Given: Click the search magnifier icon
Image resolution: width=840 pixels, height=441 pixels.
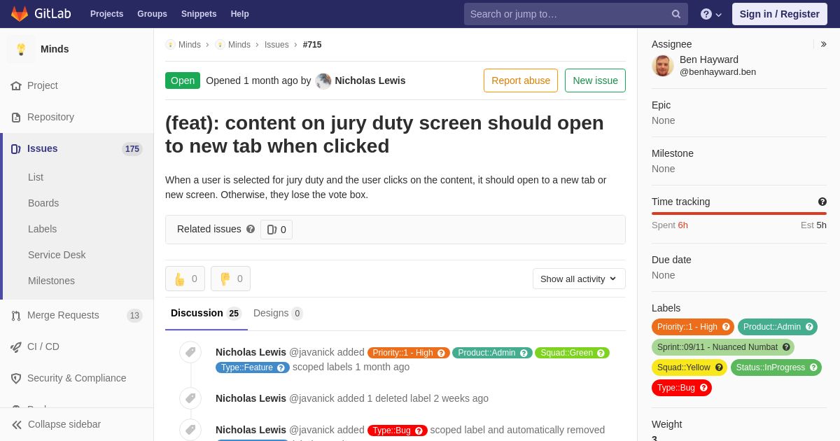Looking at the screenshot, I should click(x=676, y=14).
